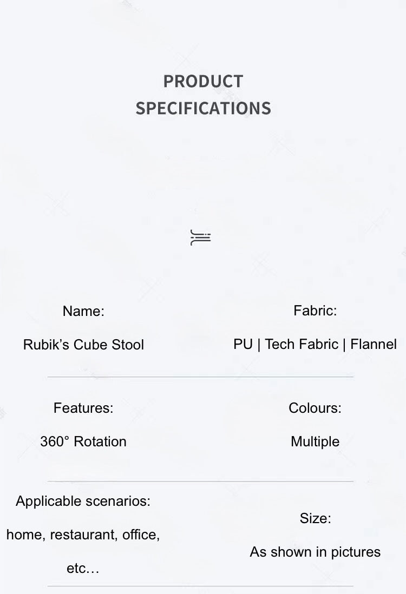Viewport: 406px width, 594px height.
Task: Click the PU fabric option text
Action: point(243,344)
